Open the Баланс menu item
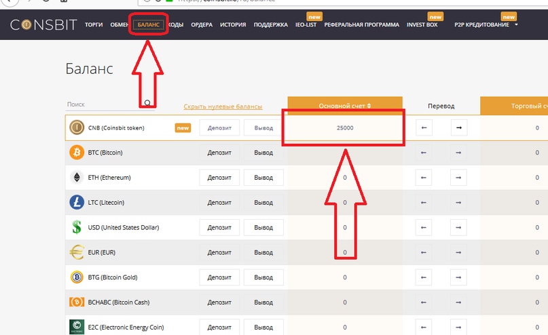The height and width of the screenshot is (335, 548). coord(149,25)
